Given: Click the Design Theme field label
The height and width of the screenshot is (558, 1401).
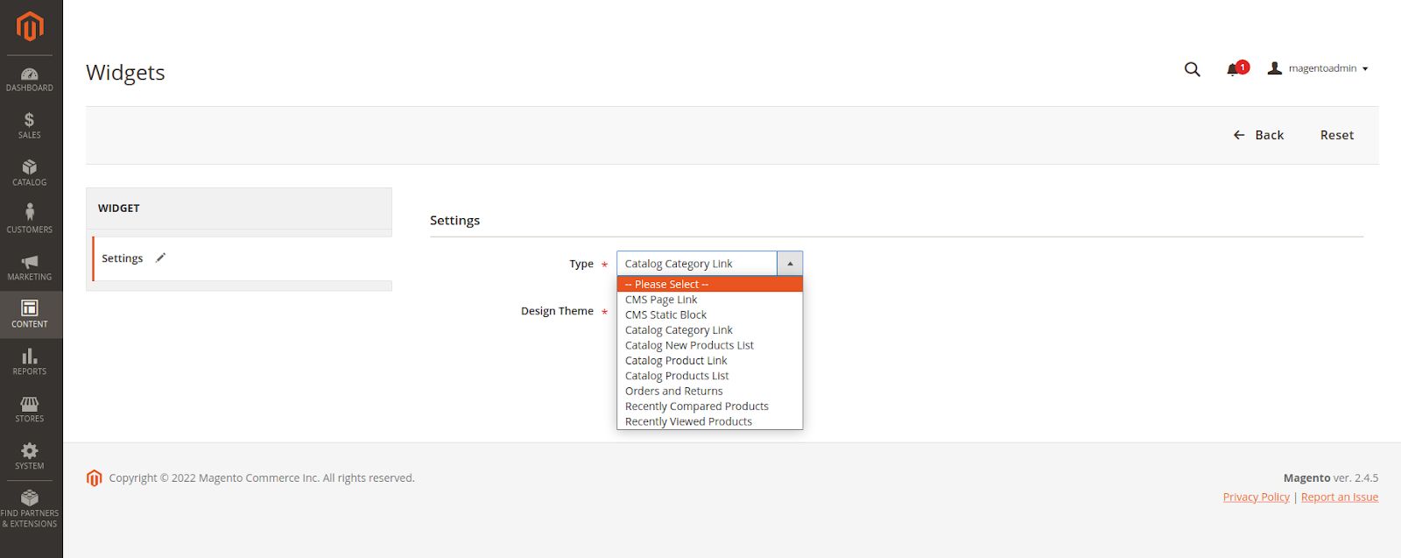Looking at the screenshot, I should pyautogui.click(x=557, y=311).
